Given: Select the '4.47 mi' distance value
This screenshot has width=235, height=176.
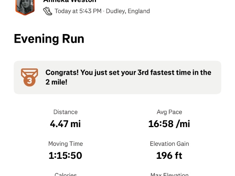Looking at the screenshot, I should (x=65, y=124).
